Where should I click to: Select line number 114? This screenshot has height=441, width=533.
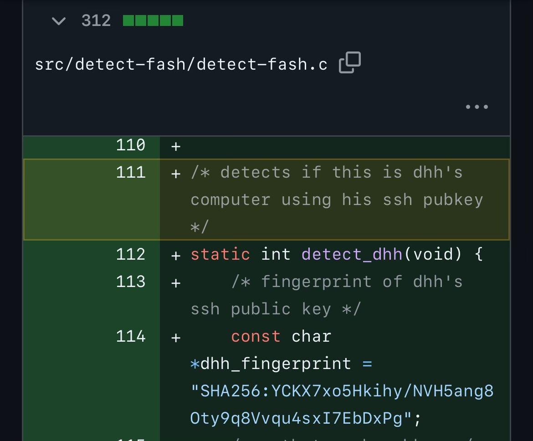[x=131, y=336]
